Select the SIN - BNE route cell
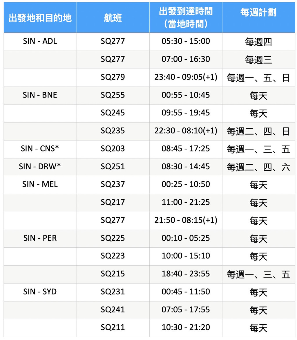 40,96
